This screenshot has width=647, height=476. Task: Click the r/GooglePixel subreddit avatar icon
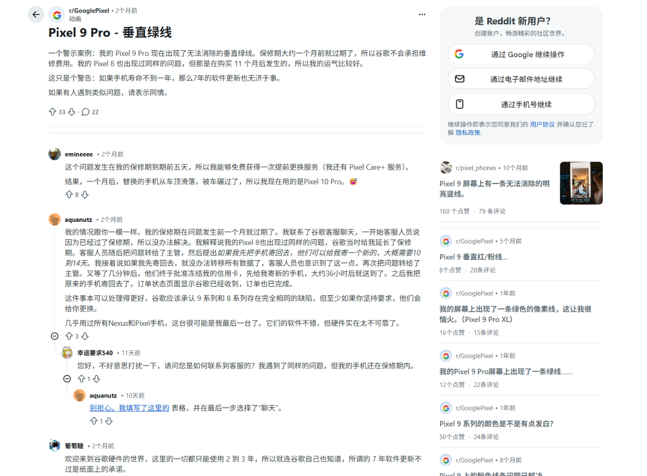click(56, 14)
